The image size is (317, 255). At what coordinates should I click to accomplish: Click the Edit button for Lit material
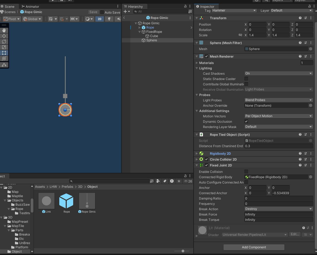click(295, 234)
